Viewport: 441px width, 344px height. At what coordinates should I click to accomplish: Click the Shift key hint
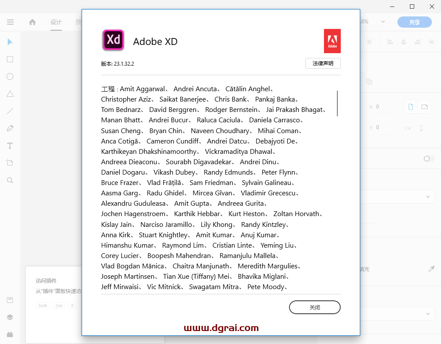pyautogui.click(x=43, y=306)
